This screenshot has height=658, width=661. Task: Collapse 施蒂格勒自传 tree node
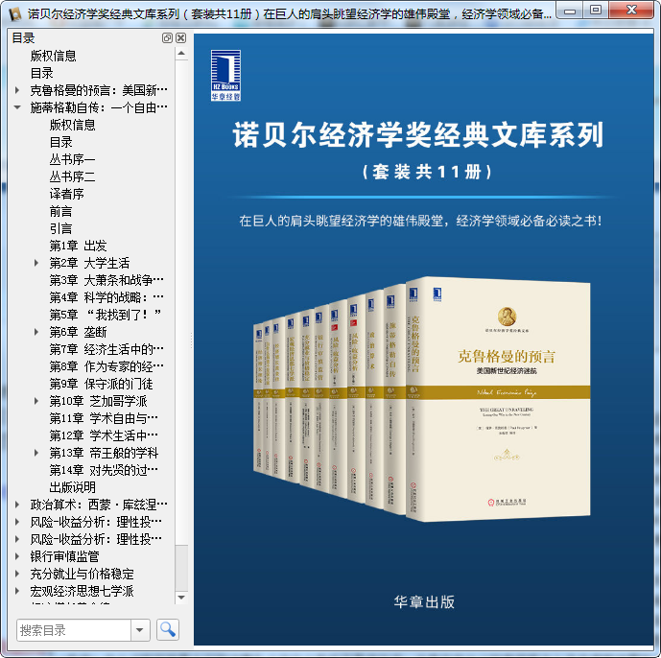[x=17, y=107]
